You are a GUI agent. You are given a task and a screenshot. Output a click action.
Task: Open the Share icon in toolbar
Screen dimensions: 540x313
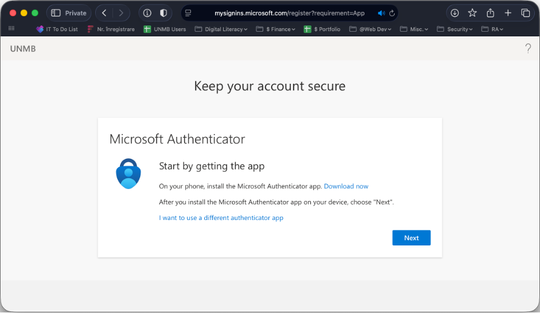click(x=490, y=13)
